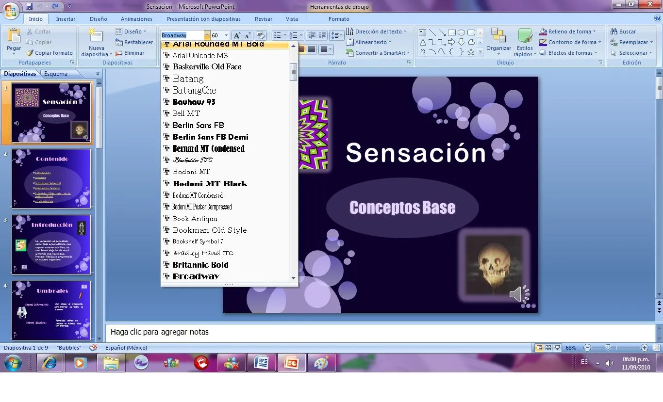Select slide 2 Contenido thumbnail

(x=51, y=178)
